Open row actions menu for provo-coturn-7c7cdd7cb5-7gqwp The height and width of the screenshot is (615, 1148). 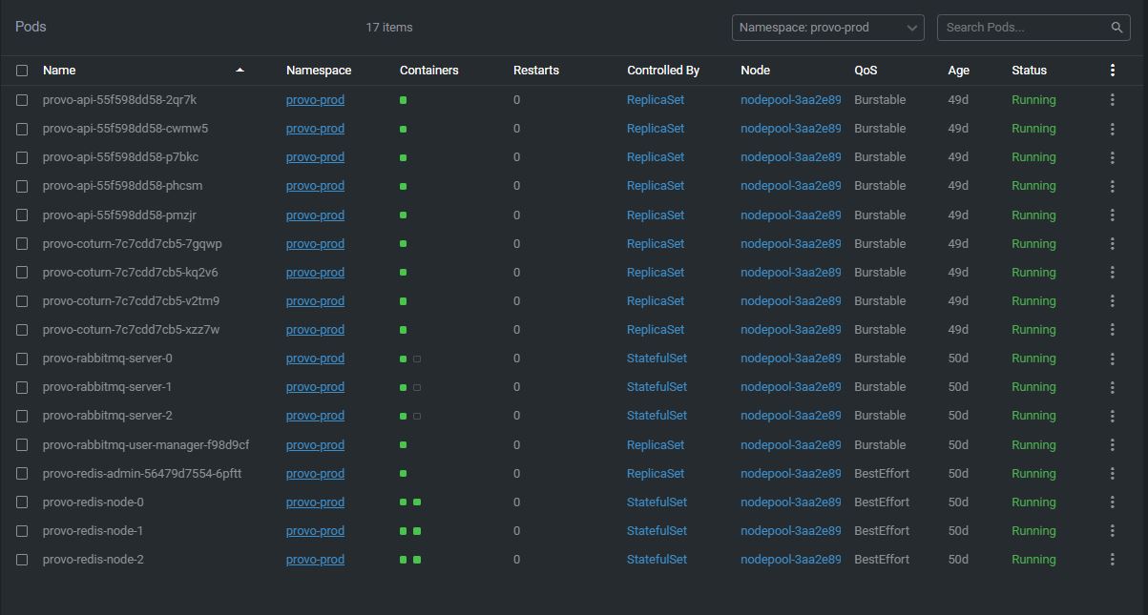(x=1112, y=244)
